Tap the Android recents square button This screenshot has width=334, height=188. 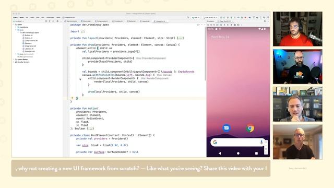[256, 153]
